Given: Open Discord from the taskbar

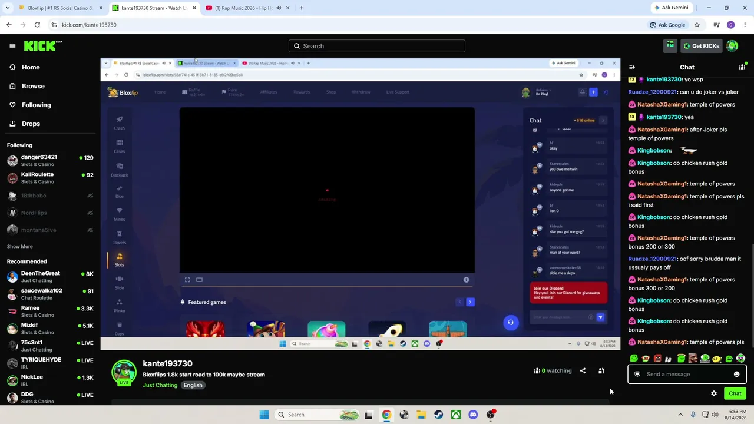Looking at the screenshot, I should tap(473, 415).
